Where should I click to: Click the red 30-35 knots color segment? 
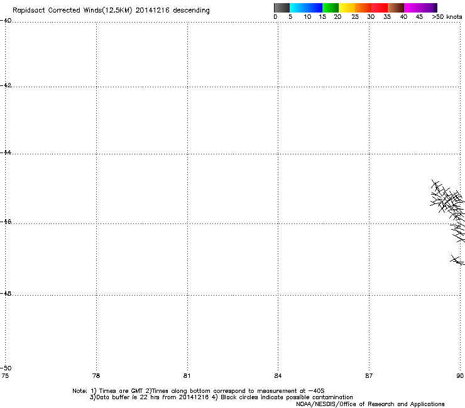pos(380,8)
